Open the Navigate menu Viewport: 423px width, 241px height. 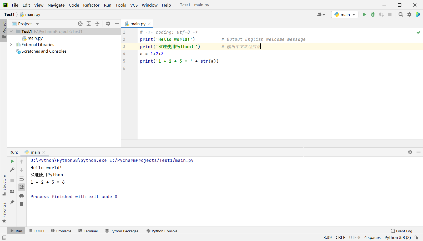[56, 5]
